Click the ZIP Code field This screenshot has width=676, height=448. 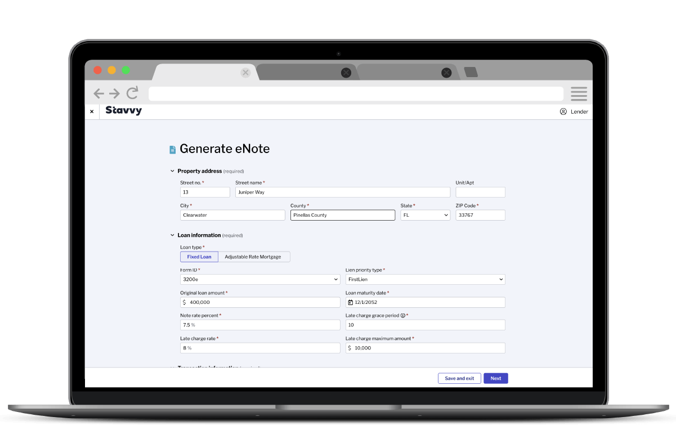[481, 215]
